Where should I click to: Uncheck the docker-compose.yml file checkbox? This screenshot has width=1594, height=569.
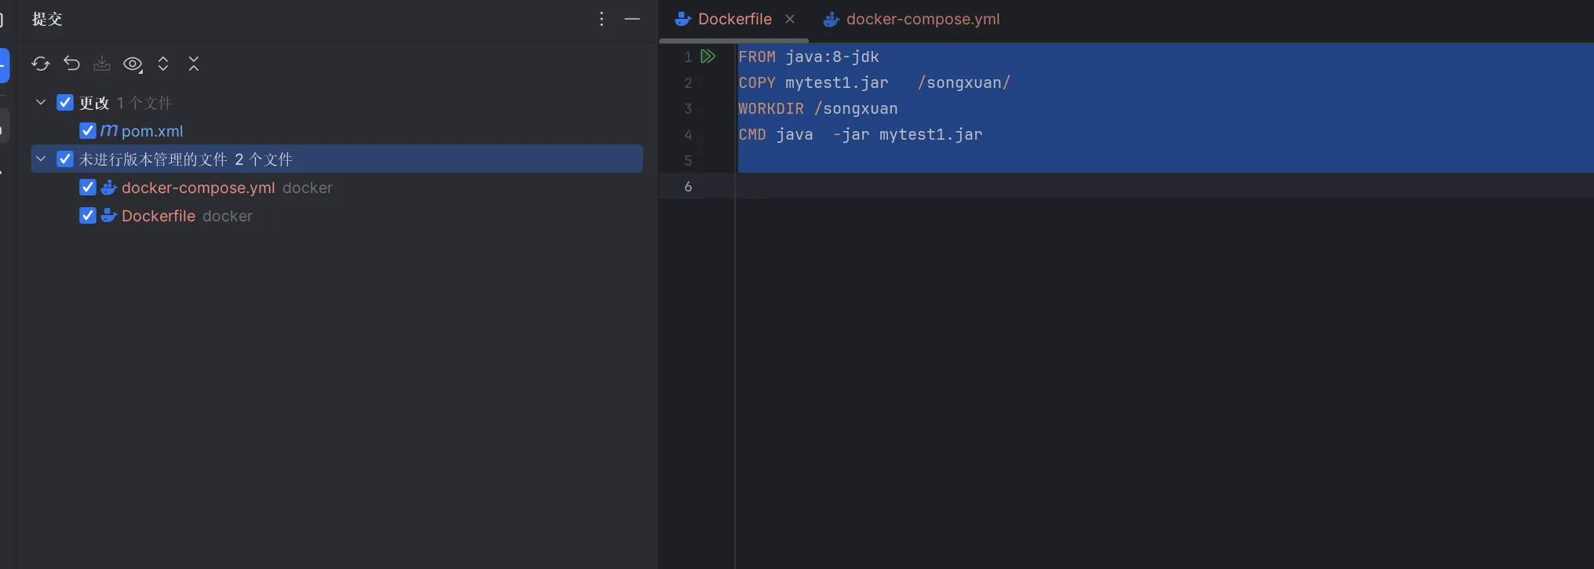point(88,188)
